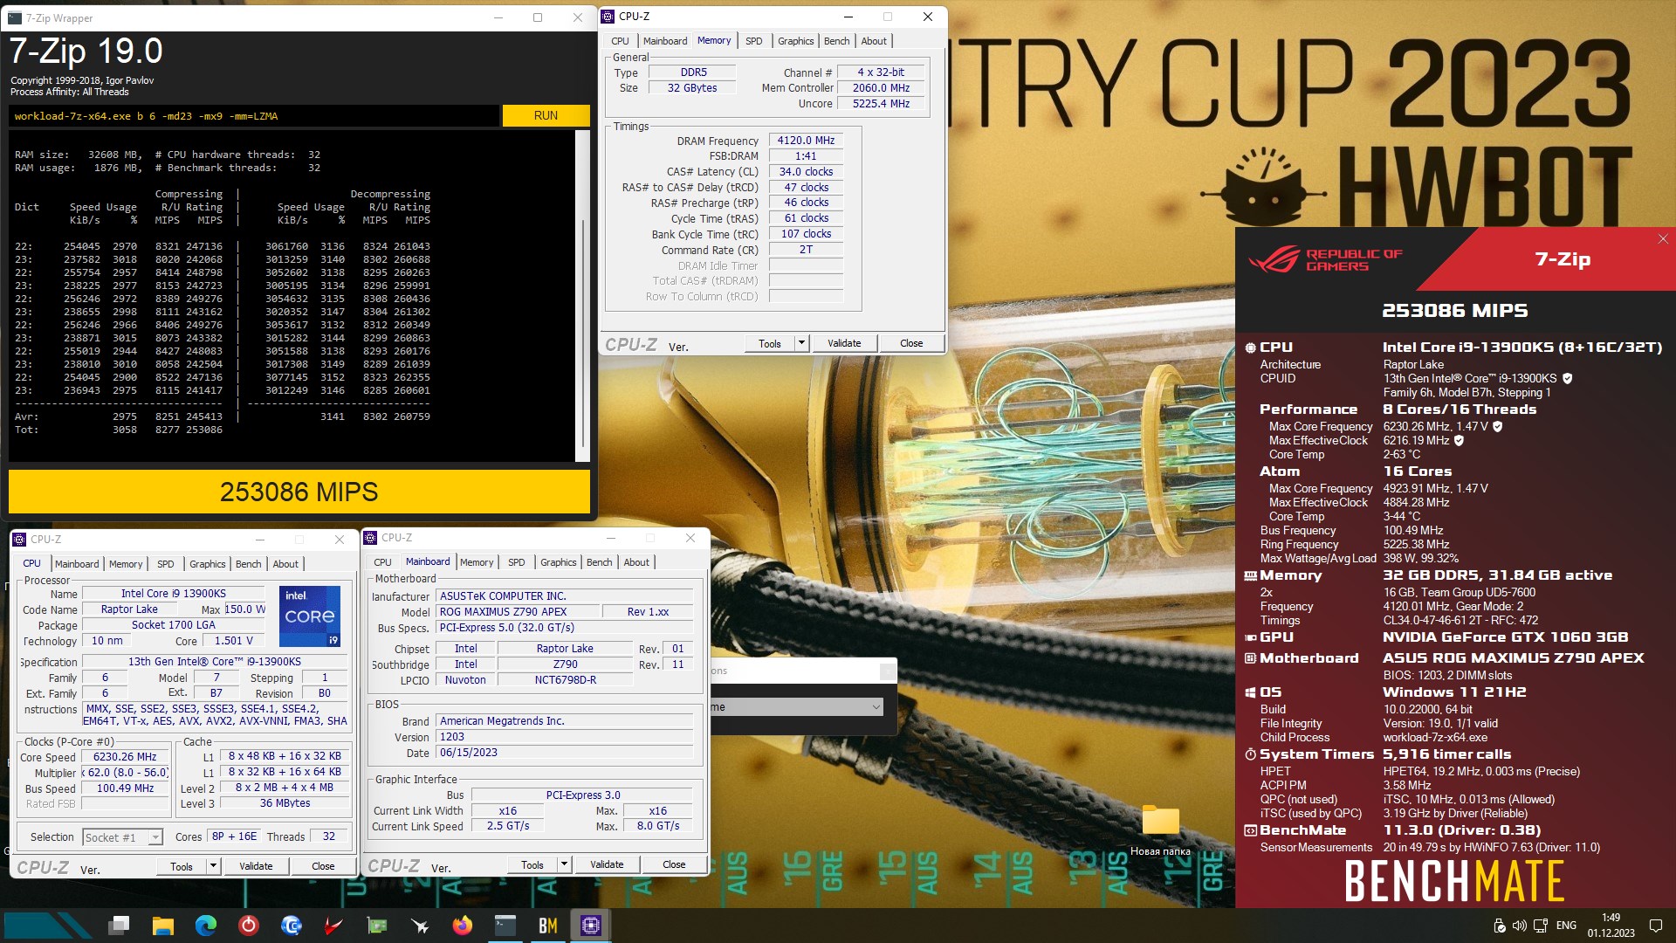Expand Tools dropdown in CPU-Z CPU window
1676x943 pixels.
[213, 866]
